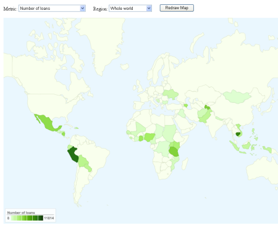The height and width of the screenshot is (225, 278).
Task: Click the dark green Peru region
Action: (73, 155)
